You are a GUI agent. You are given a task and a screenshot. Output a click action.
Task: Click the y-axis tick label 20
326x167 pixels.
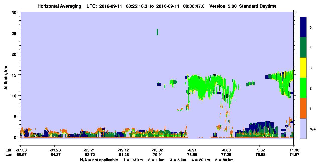(x=15, y=54)
